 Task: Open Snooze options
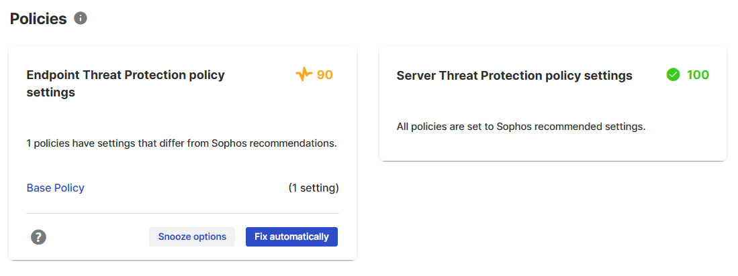[x=192, y=236]
